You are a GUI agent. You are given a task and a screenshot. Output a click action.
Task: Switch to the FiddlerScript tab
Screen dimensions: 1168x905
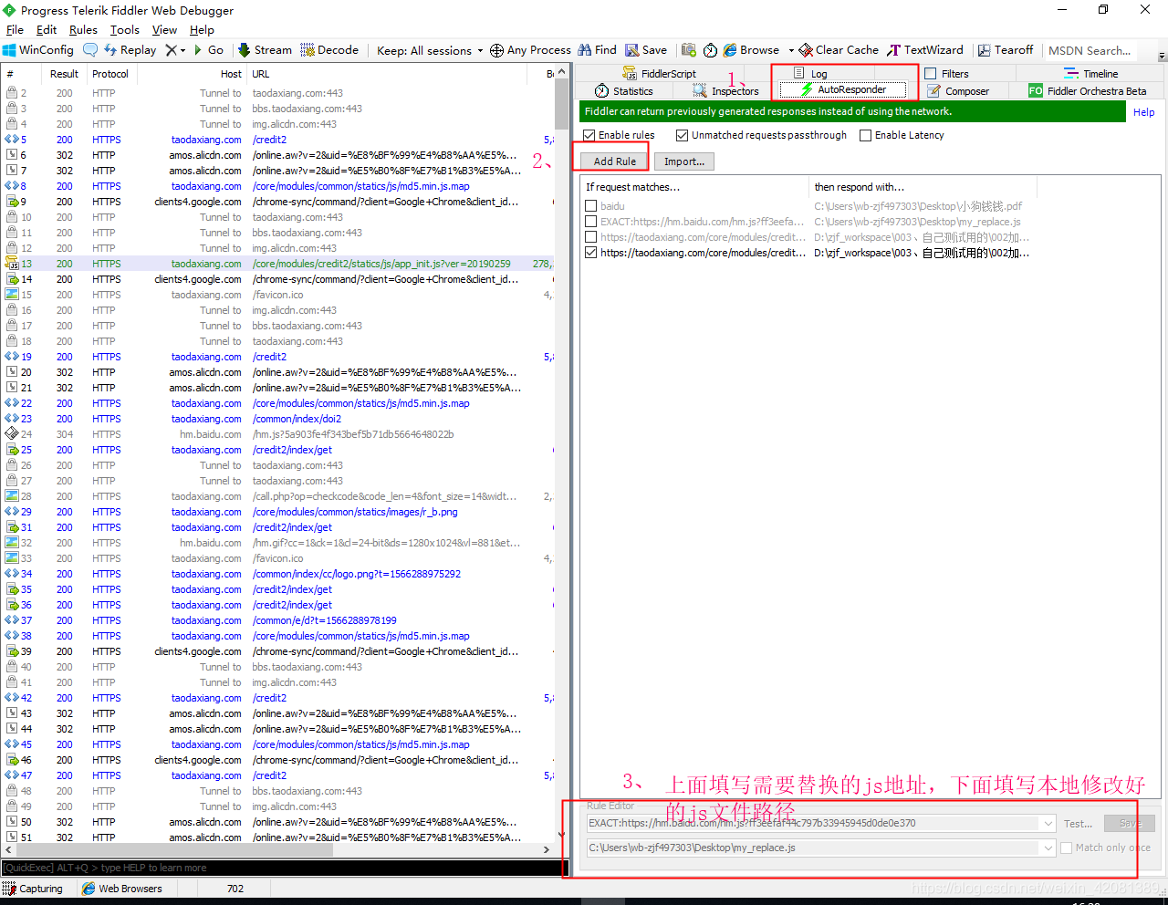(660, 74)
